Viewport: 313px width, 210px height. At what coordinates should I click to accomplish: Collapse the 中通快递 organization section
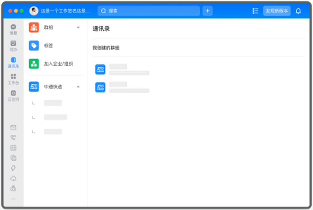point(78,87)
